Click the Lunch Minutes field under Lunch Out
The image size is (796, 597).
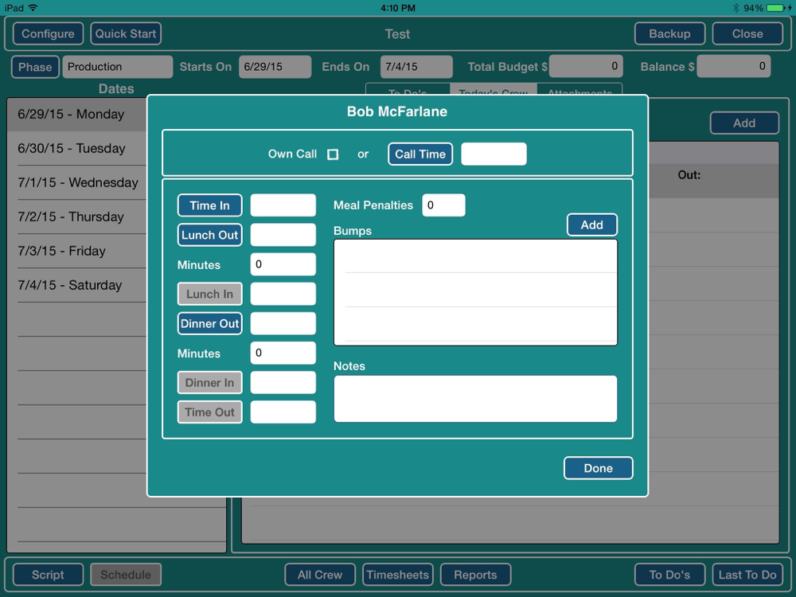click(283, 264)
